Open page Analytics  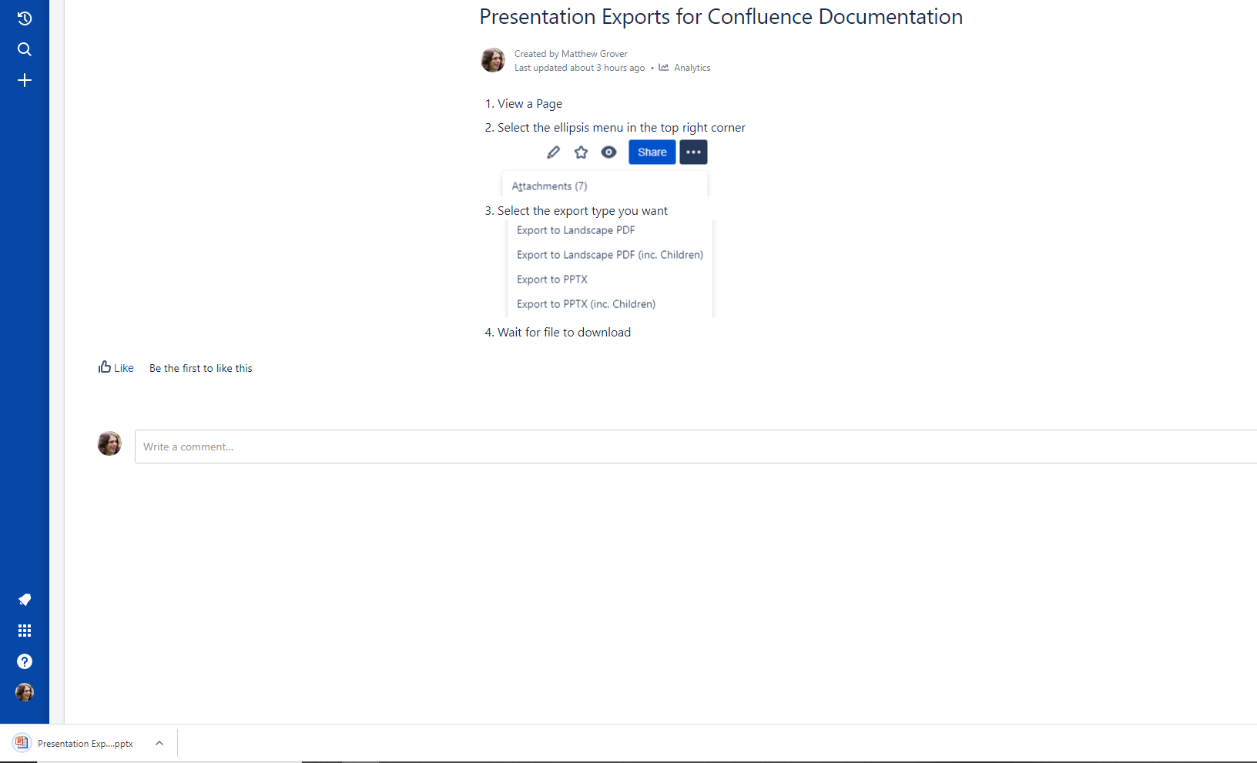pyautogui.click(x=692, y=68)
